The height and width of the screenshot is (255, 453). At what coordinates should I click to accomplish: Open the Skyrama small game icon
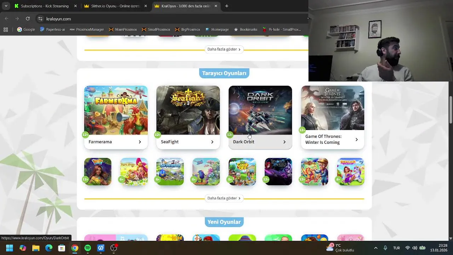tap(170, 171)
